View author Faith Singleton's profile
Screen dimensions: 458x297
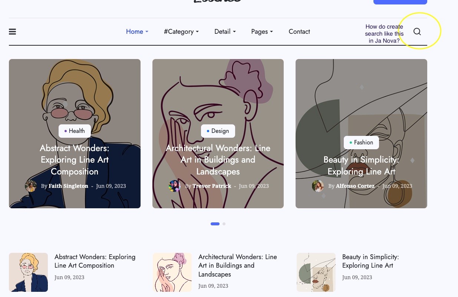pyautogui.click(x=68, y=186)
